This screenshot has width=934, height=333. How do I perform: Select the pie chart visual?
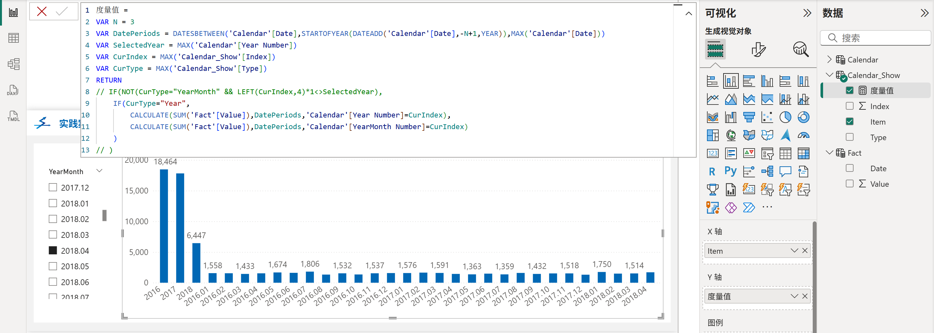coord(785,117)
